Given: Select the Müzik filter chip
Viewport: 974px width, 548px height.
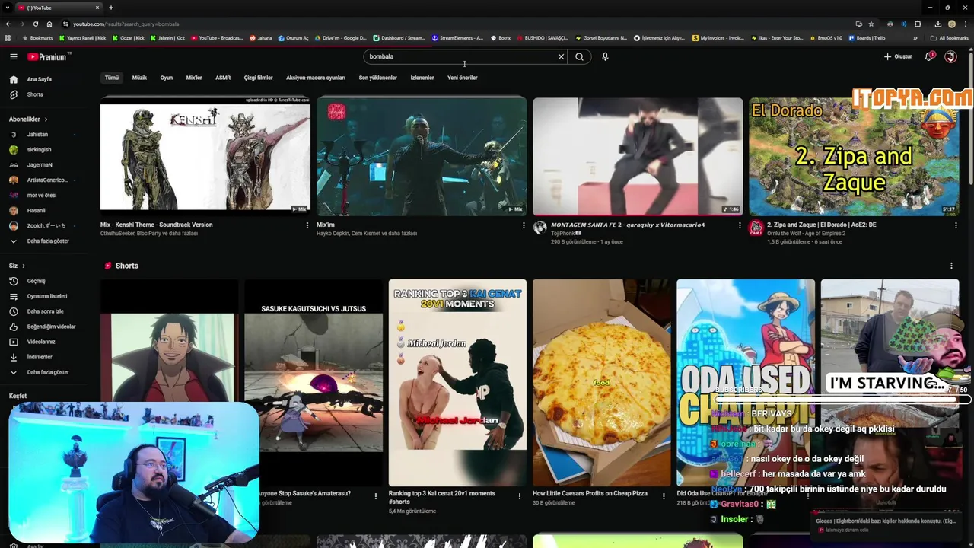Looking at the screenshot, I should tap(139, 78).
